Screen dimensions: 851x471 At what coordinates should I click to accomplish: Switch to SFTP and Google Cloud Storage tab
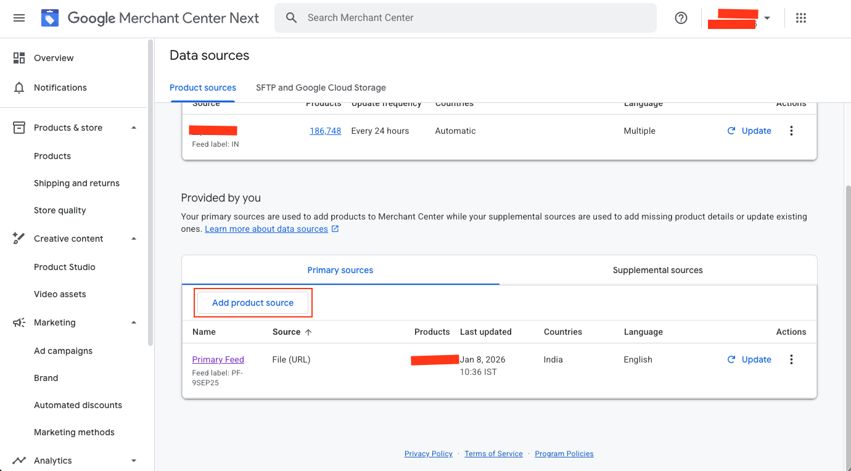pyautogui.click(x=321, y=88)
